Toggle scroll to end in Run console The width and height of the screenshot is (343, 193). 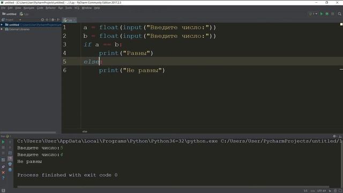coord(10,159)
